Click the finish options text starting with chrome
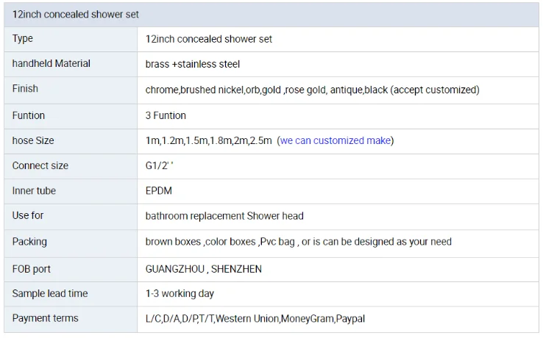Image resolution: width=543 pixels, height=338 pixels. coord(312,90)
